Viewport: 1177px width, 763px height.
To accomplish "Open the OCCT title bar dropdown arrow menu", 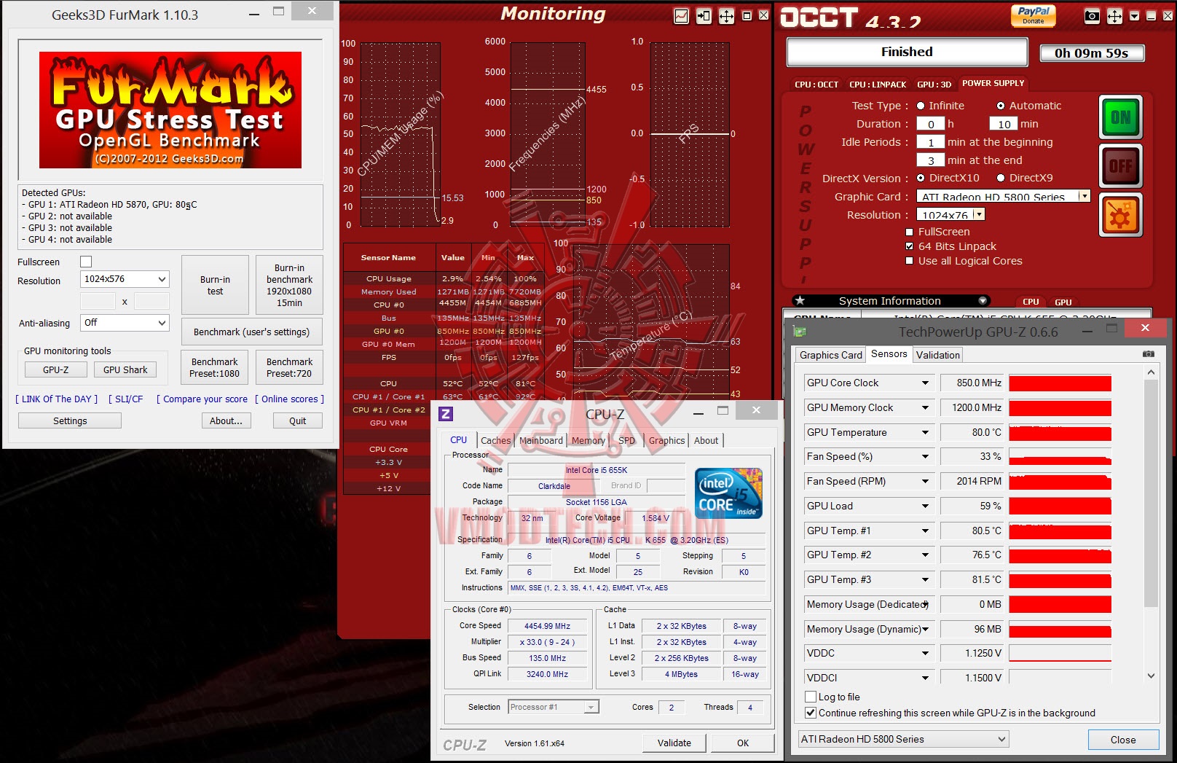I will 1134,16.
